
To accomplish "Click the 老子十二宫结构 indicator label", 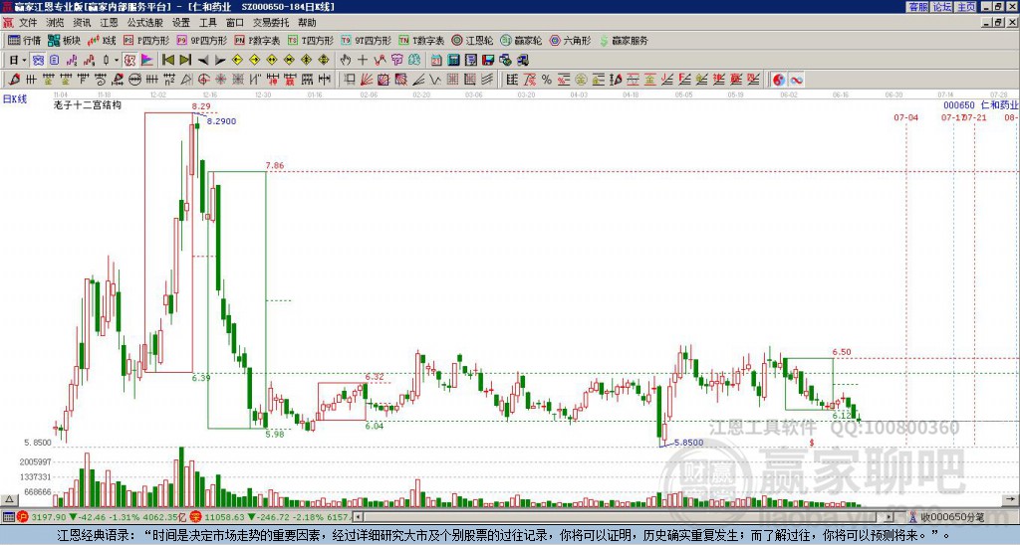I will [x=88, y=104].
